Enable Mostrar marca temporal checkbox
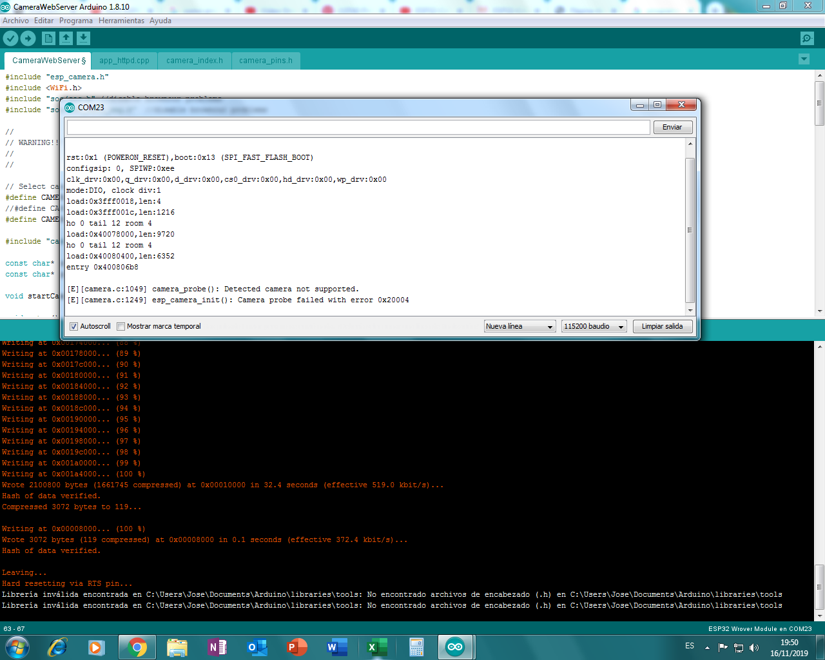Image resolution: width=825 pixels, height=660 pixels. pyautogui.click(x=121, y=326)
